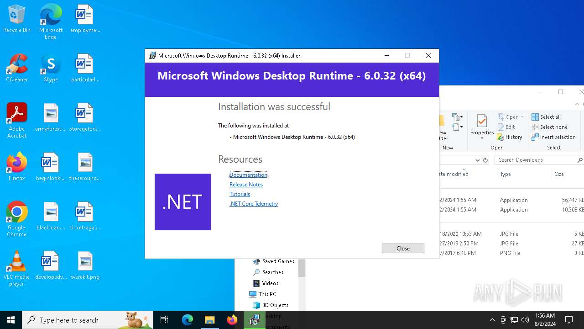Screen dimensions: 584x329
Task: Select Searches in navigation pane
Action: click(268, 272)
